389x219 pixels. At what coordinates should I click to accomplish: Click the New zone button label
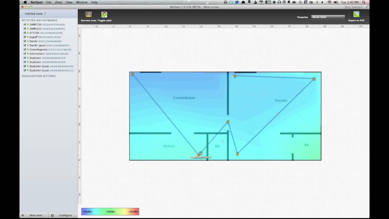(36, 215)
